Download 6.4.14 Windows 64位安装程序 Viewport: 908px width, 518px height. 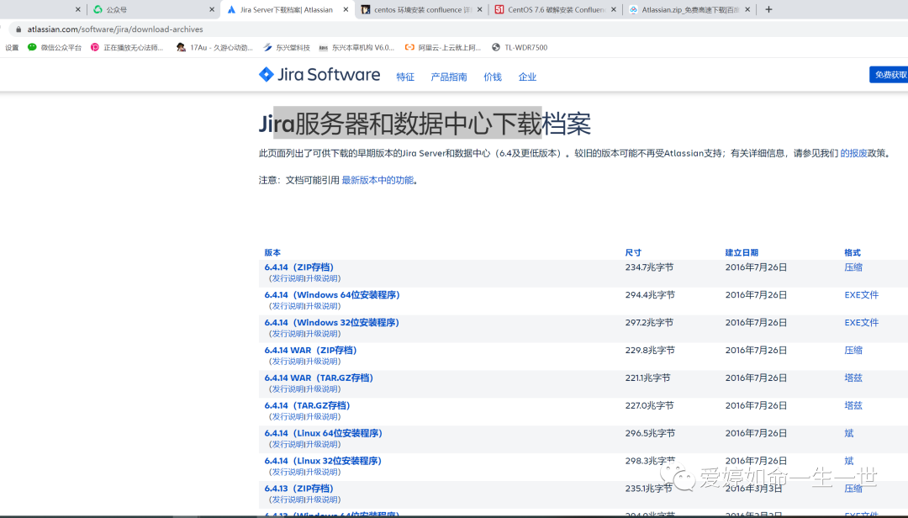pos(332,295)
